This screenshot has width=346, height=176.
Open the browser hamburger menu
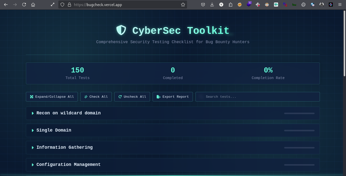point(340,5)
